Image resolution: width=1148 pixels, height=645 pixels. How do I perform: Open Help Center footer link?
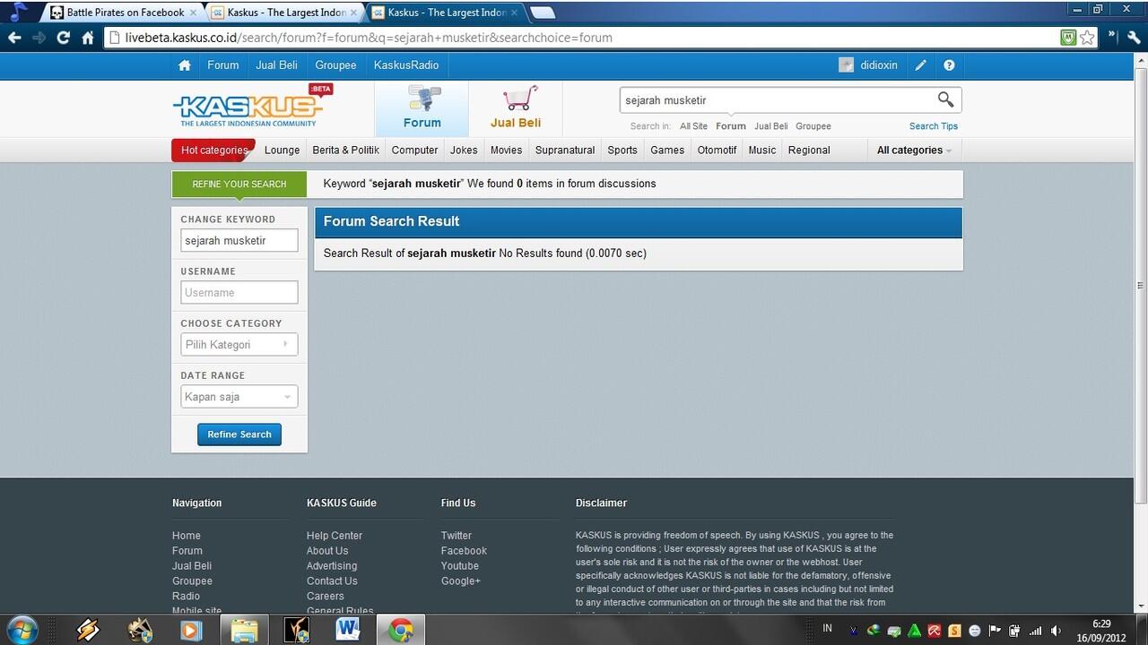click(335, 536)
